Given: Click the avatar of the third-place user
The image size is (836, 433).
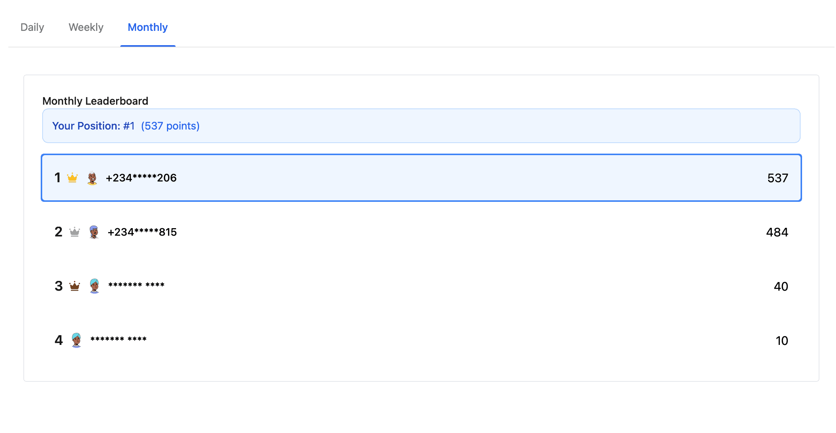Looking at the screenshot, I should [95, 286].
